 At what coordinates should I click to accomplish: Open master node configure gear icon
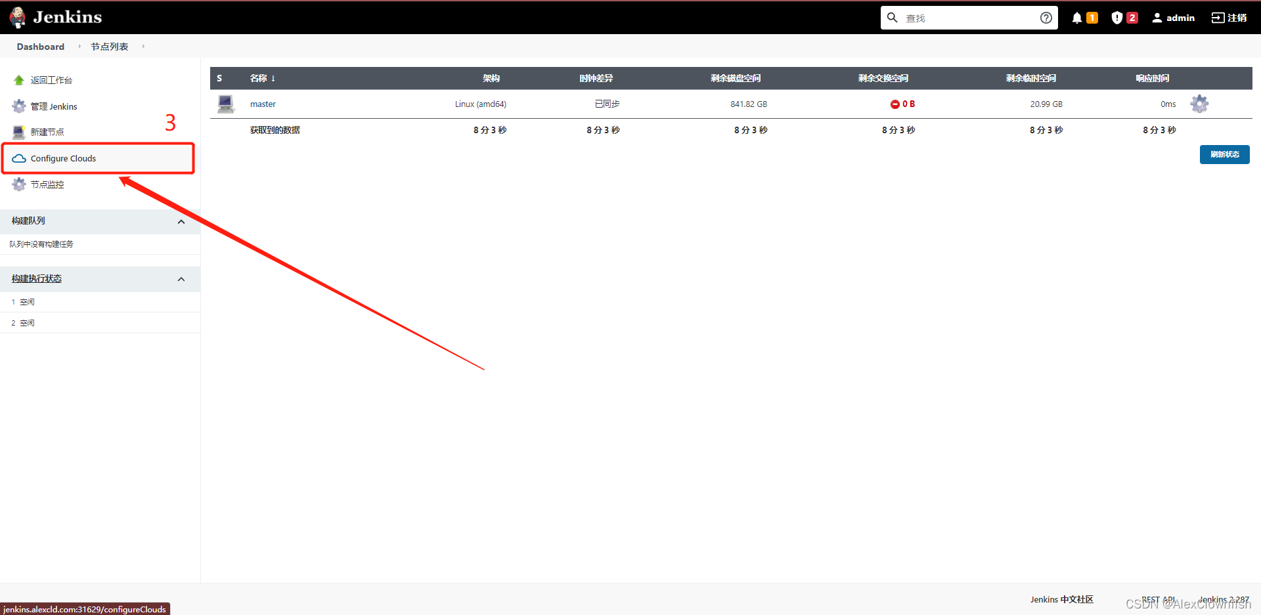tap(1199, 104)
